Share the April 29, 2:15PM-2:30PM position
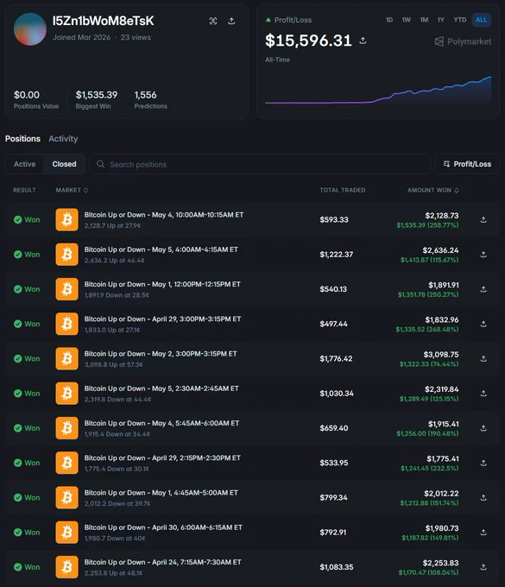The image size is (505, 587). click(483, 463)
